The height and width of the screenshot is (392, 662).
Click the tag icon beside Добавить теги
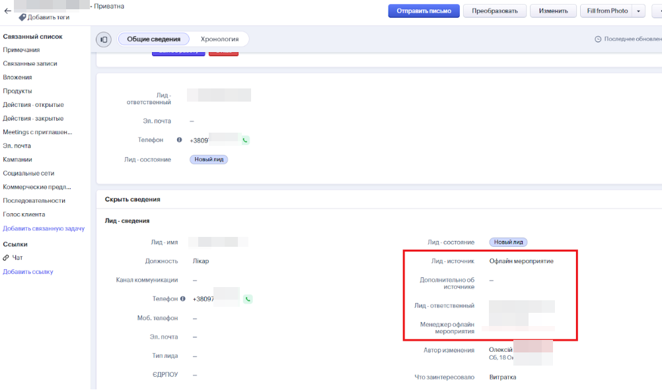(22, 17)
